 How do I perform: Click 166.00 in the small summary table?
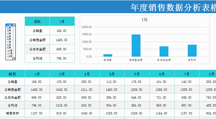pyautogui.click(x=62, y=31)
